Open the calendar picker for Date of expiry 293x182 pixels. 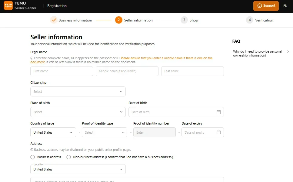(218, 132)
